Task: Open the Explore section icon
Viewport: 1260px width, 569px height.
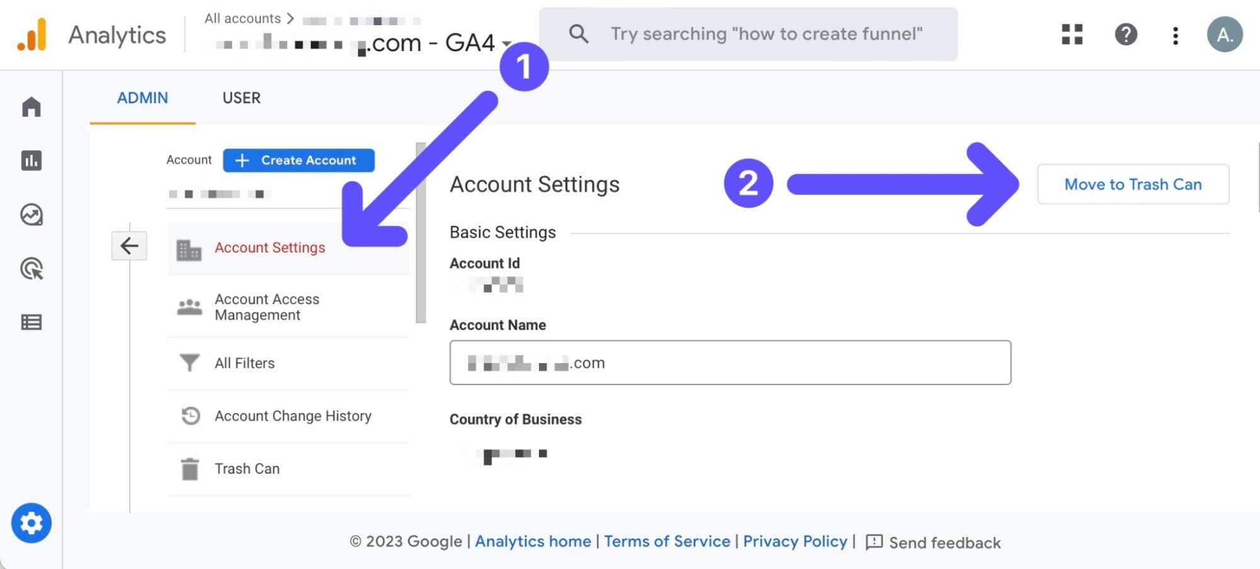Action: pyautogui.click(x=31, y=215)
